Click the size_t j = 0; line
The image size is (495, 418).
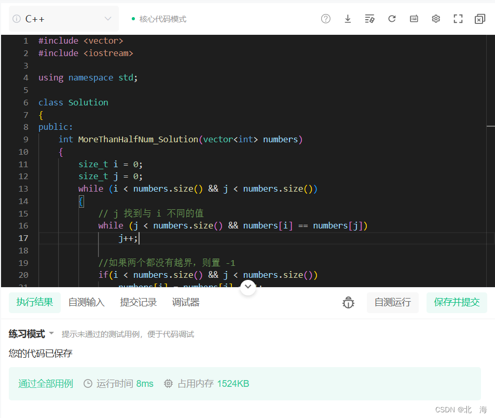(111, 177)
